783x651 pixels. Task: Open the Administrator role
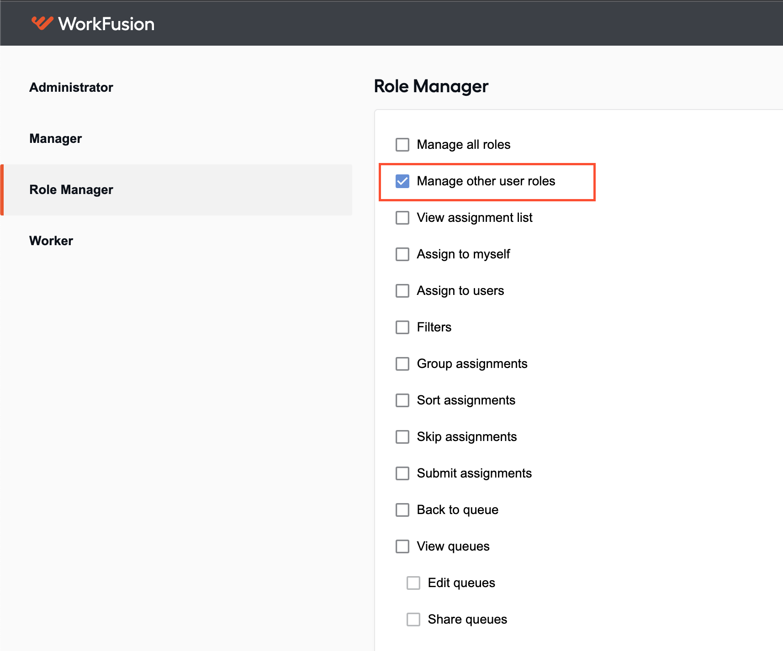(71, 87)
